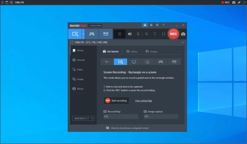Open the screen mode dropdown arrow
This screenshot has height=144, width=247.
coord(83,34)
